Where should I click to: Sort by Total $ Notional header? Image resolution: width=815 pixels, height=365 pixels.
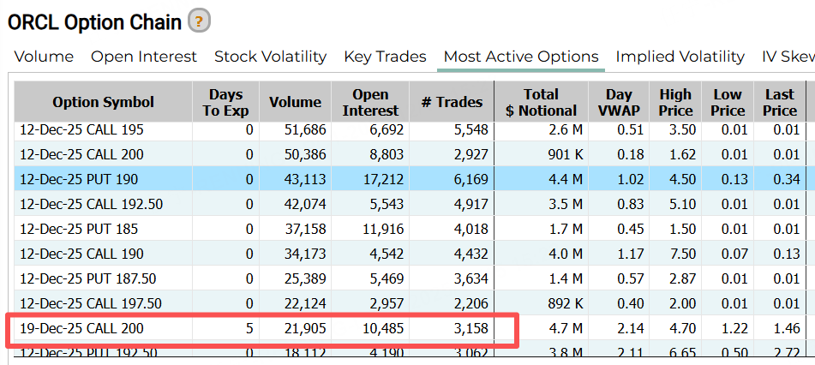[541, 102]
